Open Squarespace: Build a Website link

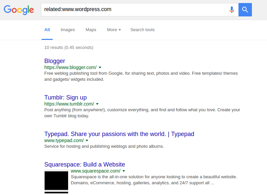(85, 165)
